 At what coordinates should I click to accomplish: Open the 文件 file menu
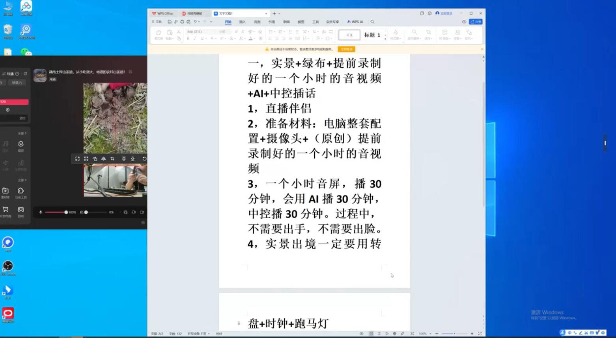[x=157, y=22]
